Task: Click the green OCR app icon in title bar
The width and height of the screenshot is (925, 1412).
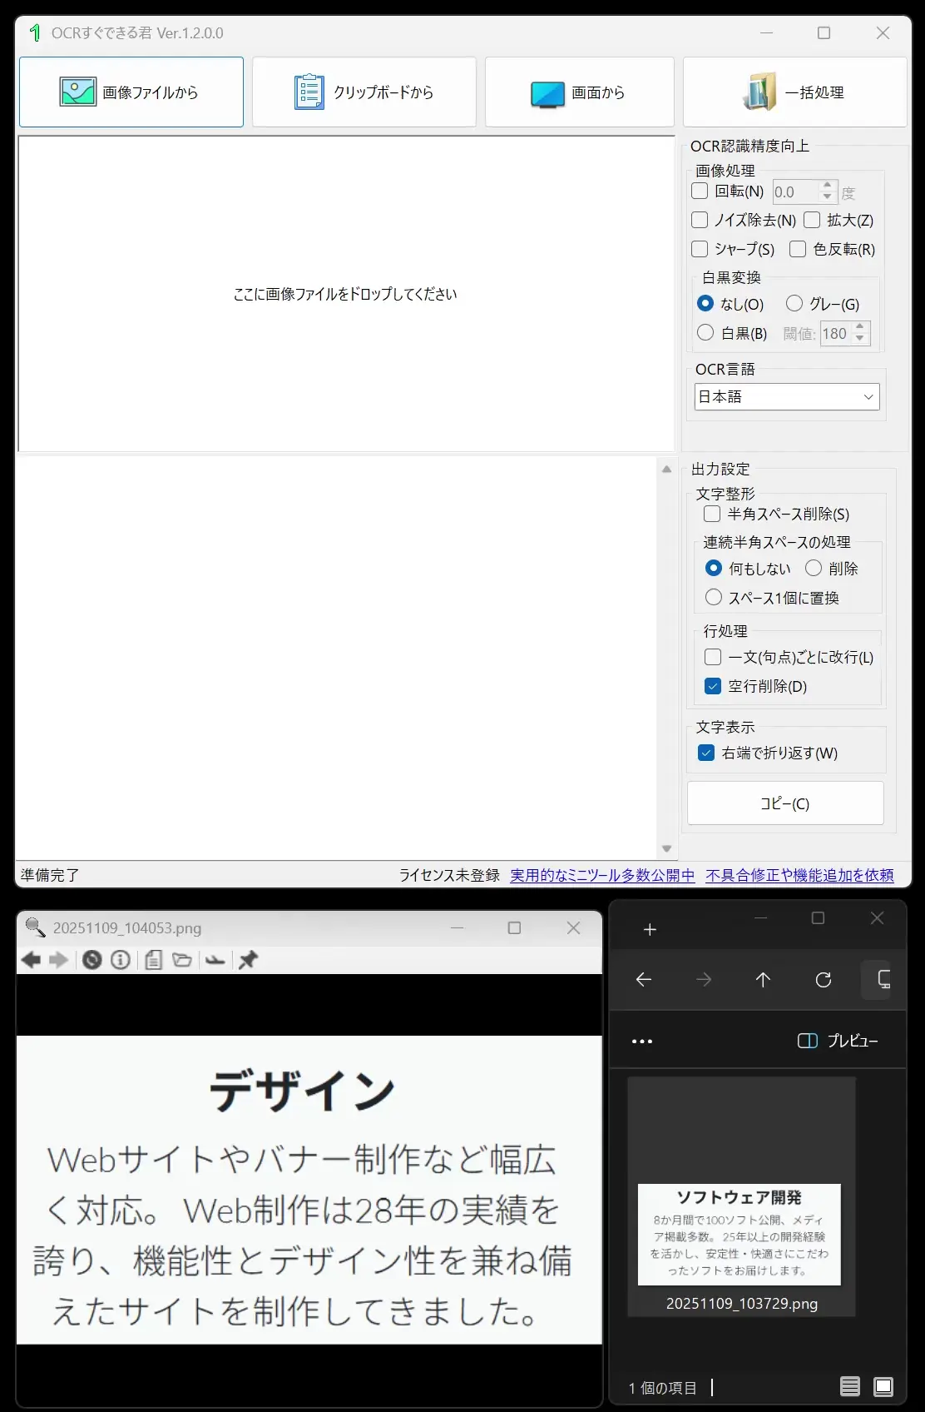Action: pos(35,32)
